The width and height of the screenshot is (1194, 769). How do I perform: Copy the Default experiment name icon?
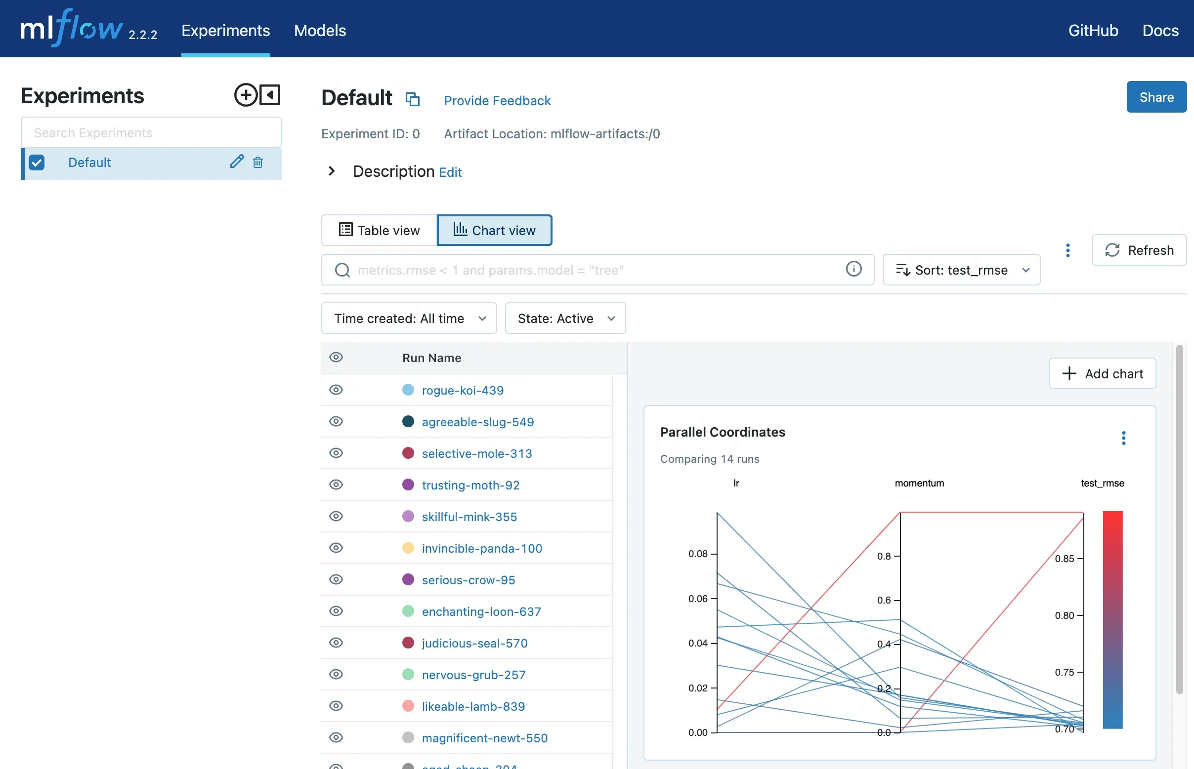click(x=412, y=99)
